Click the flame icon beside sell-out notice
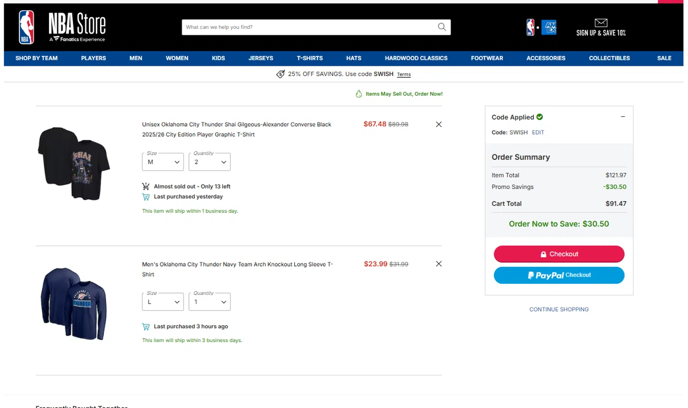The height and width of the screenshot is (408, 688). click(359, 94)
